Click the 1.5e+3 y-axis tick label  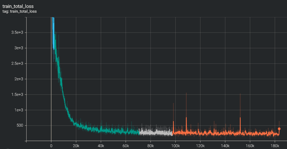pyautogui.click(x=17, y=95)
